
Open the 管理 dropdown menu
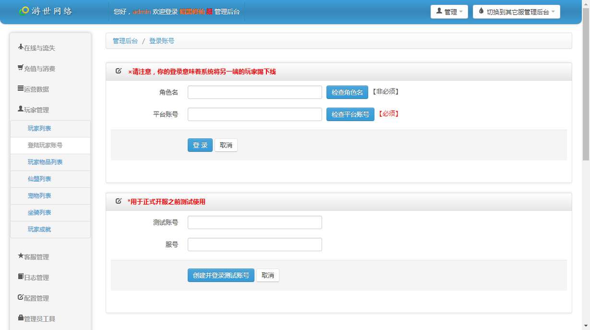(449, 12)
